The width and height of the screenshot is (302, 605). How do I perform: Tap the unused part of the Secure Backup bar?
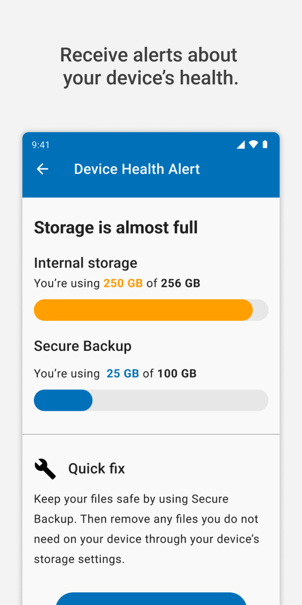pyautogui.click(x=180, y=400)
